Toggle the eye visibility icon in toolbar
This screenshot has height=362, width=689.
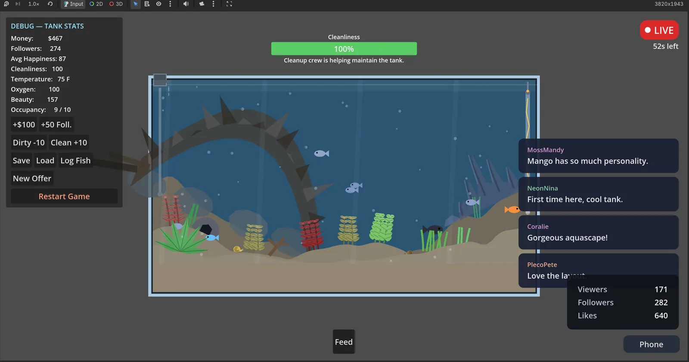click(158, 4)
